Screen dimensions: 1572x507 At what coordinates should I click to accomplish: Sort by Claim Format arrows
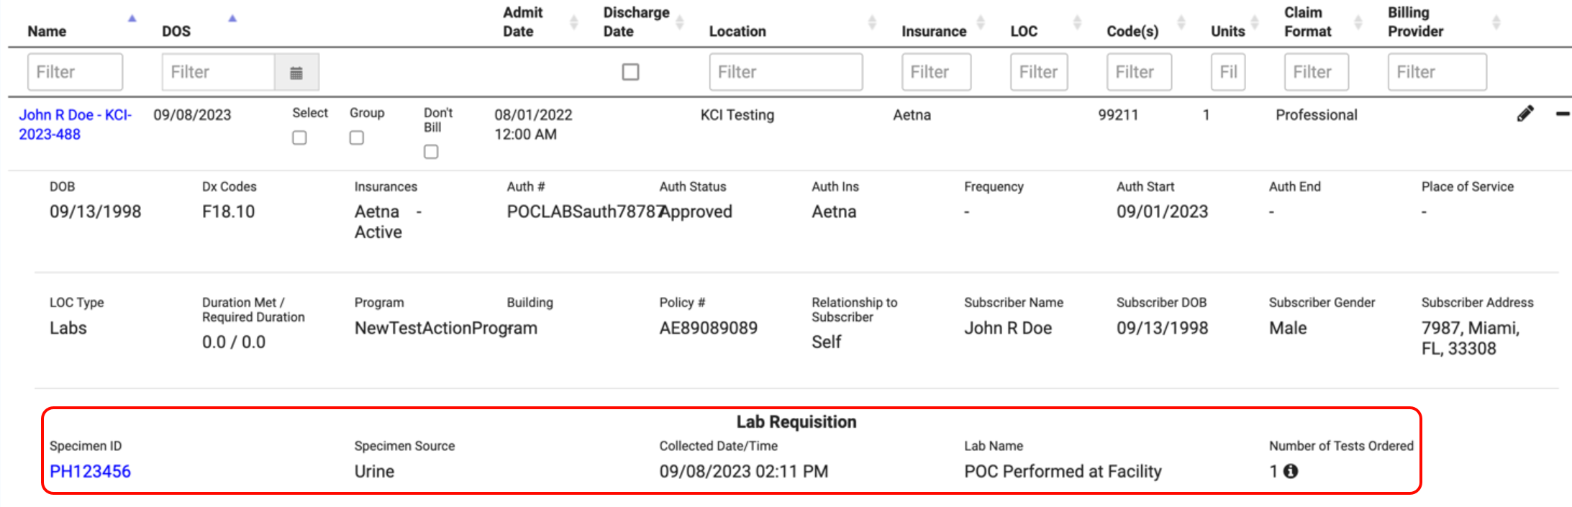1358,22
